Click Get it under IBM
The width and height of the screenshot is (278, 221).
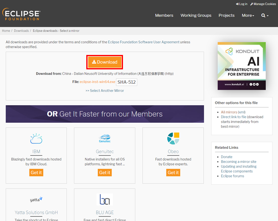(36, 173)
